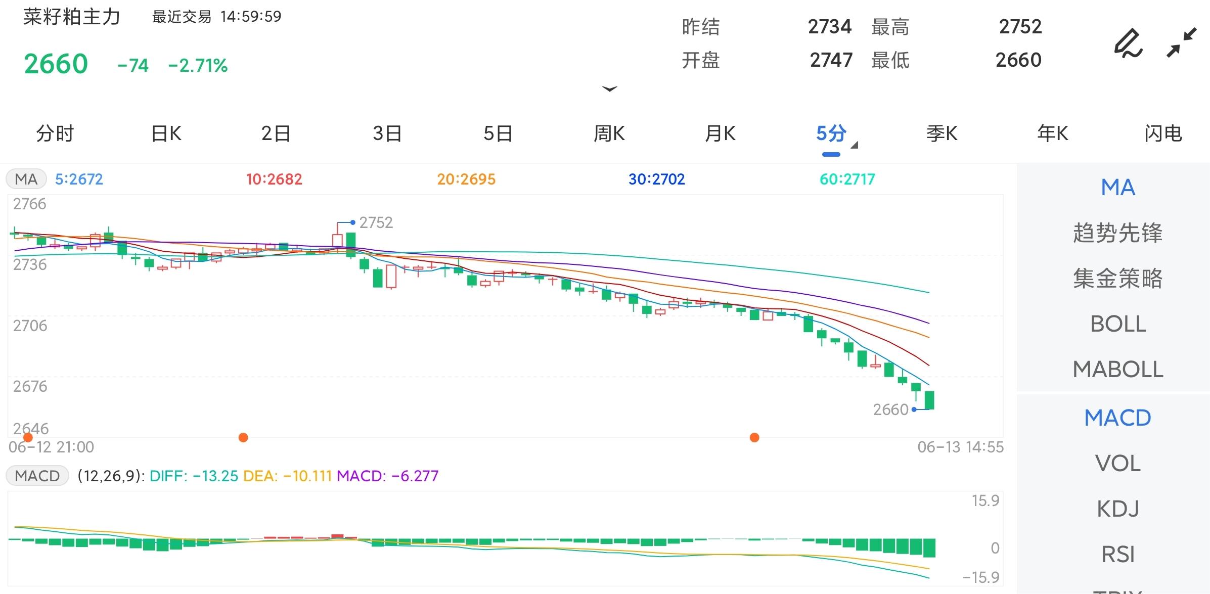Select 集金策略 indicator
1210x594 pixels.
(1118, 279)
